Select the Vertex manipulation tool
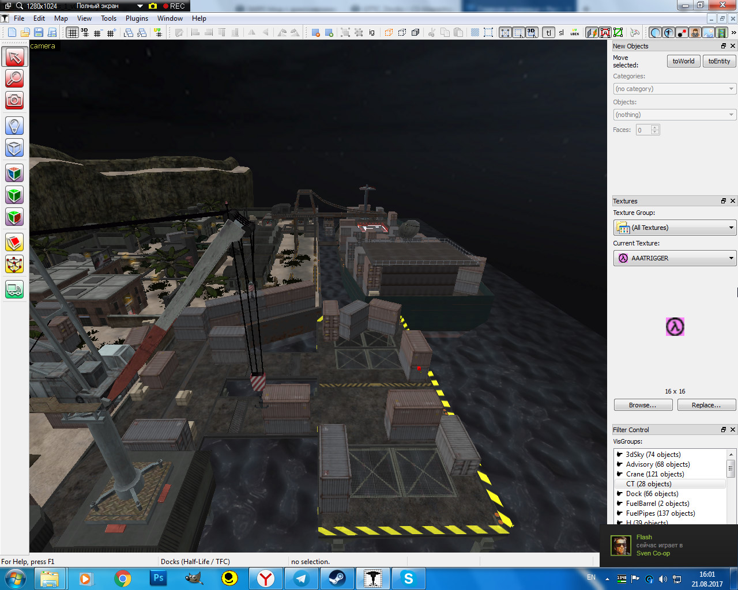This screenshot has height=590, width=738. coord(14,264)
